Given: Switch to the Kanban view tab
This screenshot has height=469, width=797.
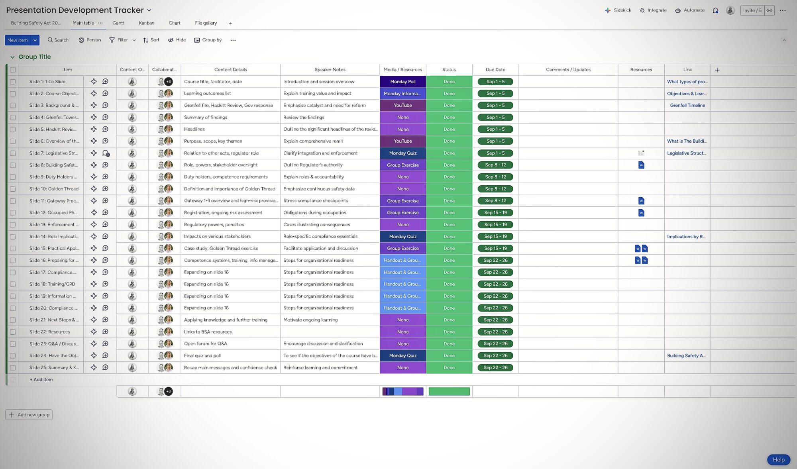Looking at the screenshot, I should [x=146, y=23].
